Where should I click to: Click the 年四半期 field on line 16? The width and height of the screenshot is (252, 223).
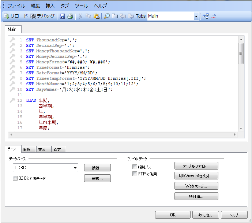point(48,123)
